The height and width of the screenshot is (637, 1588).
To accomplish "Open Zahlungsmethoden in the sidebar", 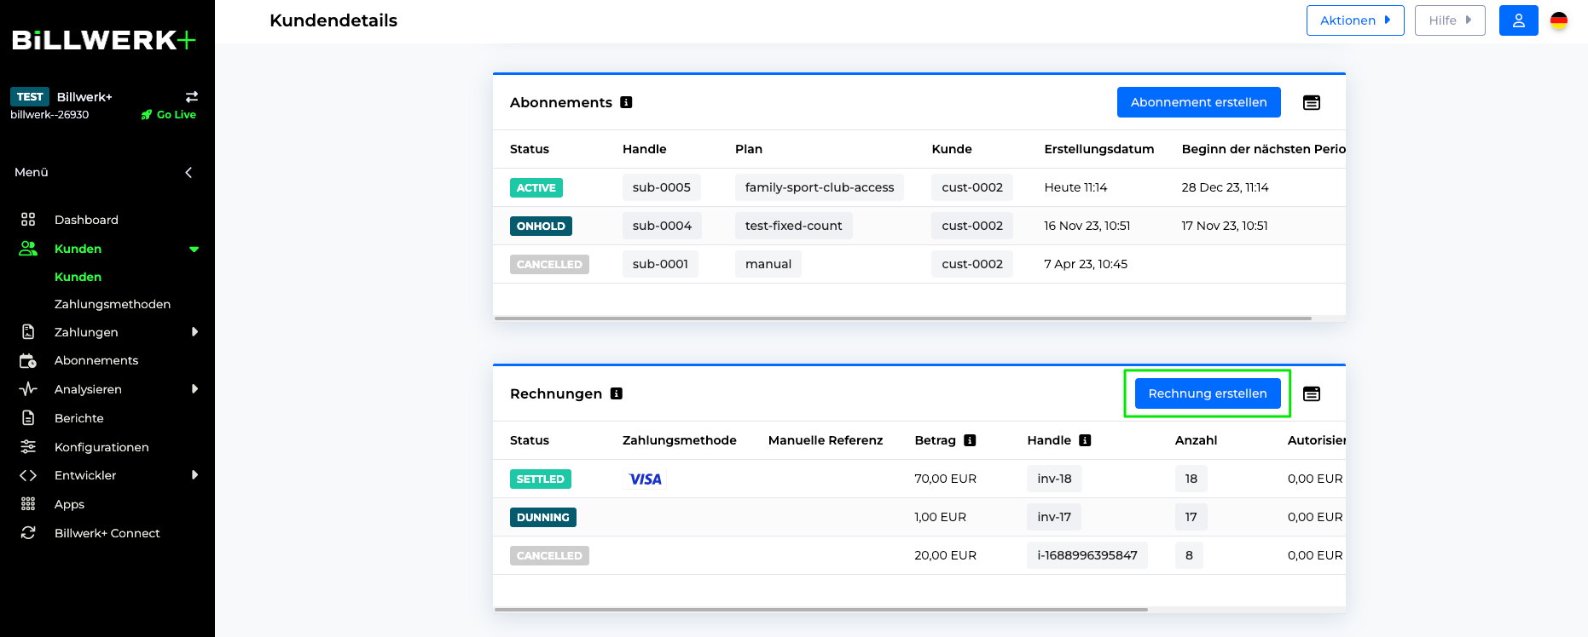I will pyautogui.click(x=113, y=304).
